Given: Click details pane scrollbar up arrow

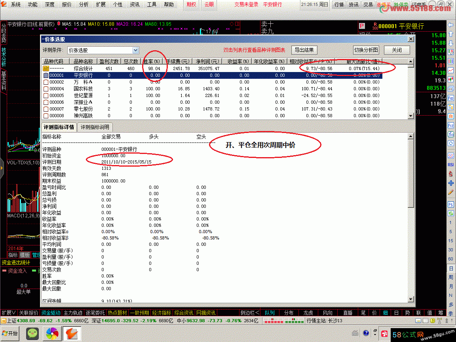Looking at the screenshot, I should (410, 136).
